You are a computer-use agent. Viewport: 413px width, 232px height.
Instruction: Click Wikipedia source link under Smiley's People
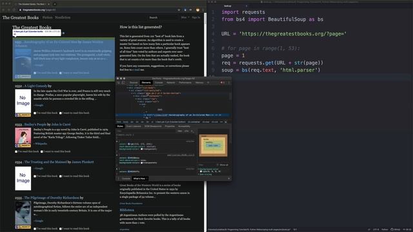[41, 144]
